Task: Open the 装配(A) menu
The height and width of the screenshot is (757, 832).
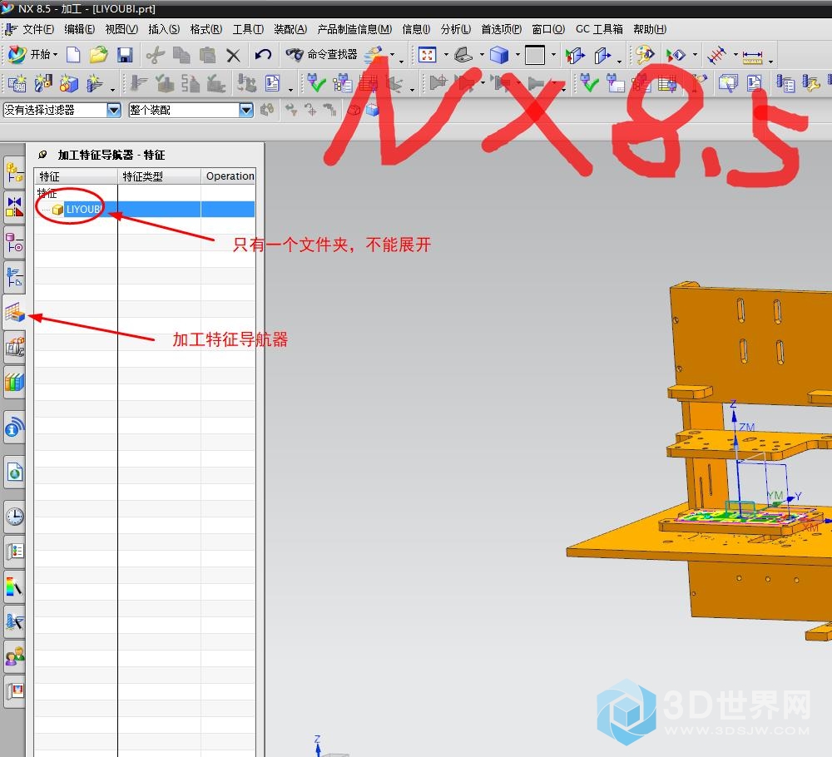Action: 290,29
